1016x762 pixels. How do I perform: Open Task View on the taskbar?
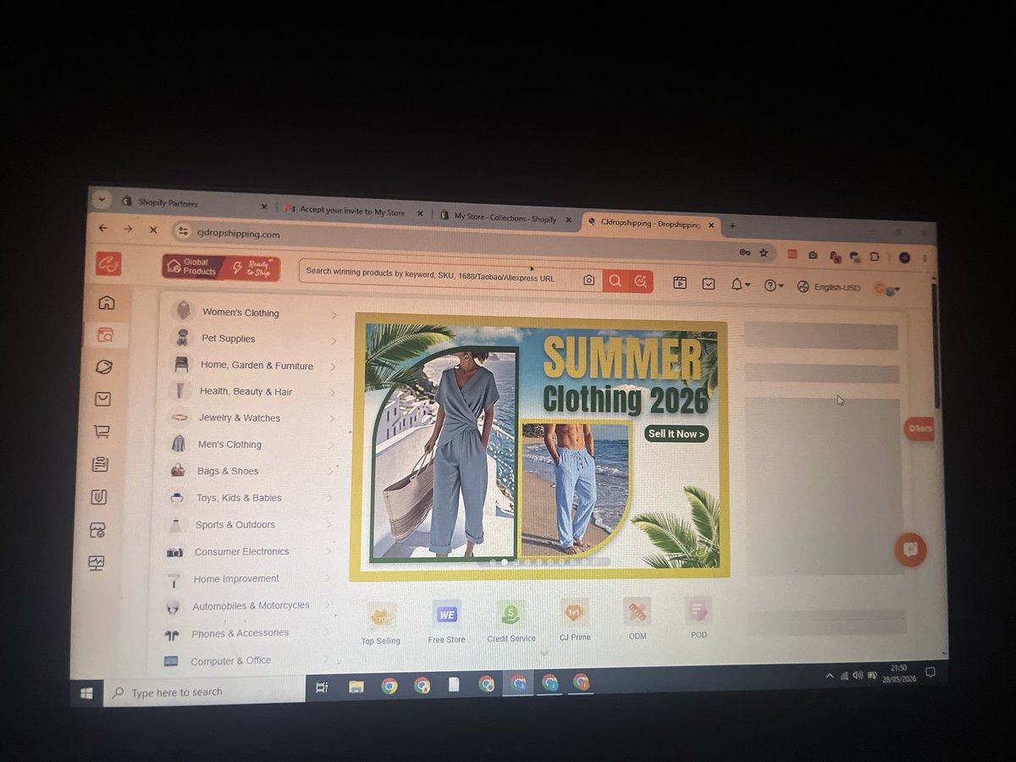coord(322,687)
